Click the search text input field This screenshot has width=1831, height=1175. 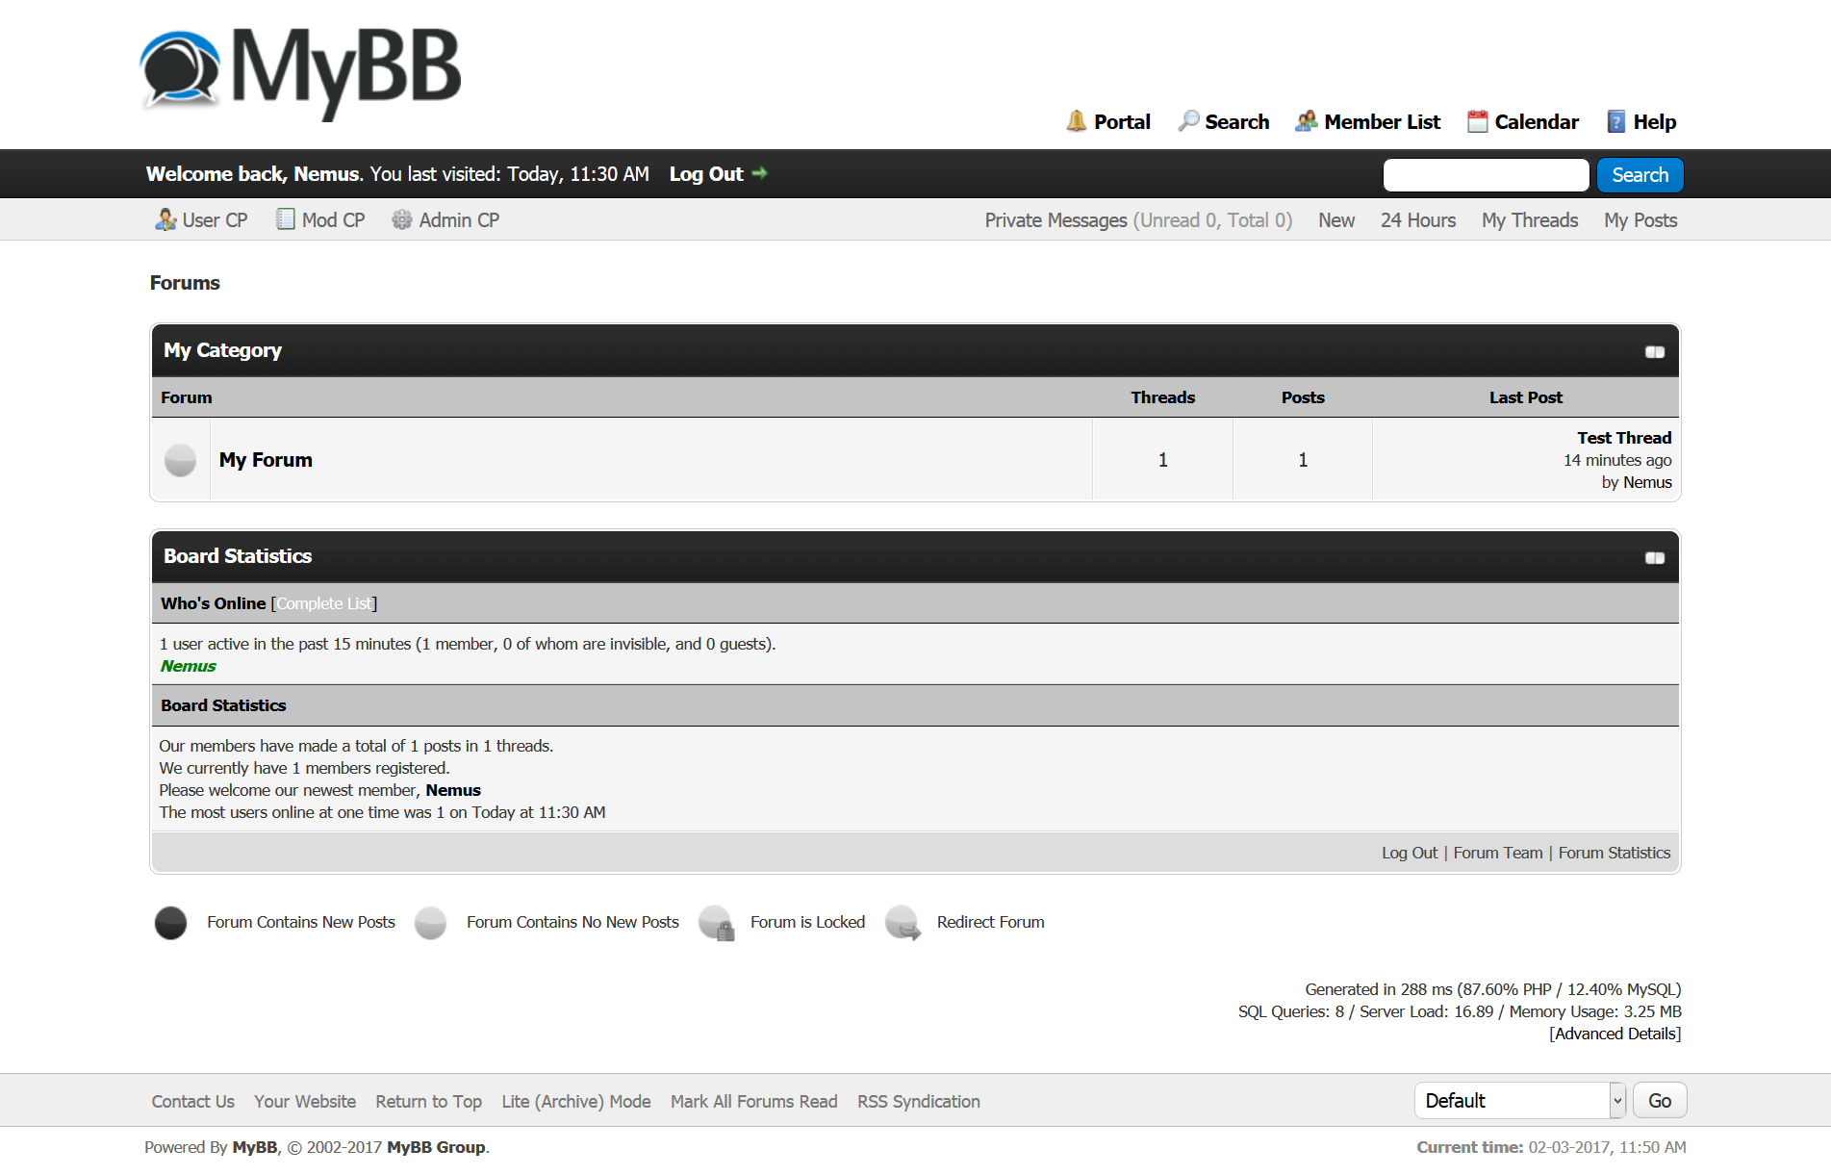1486,174
